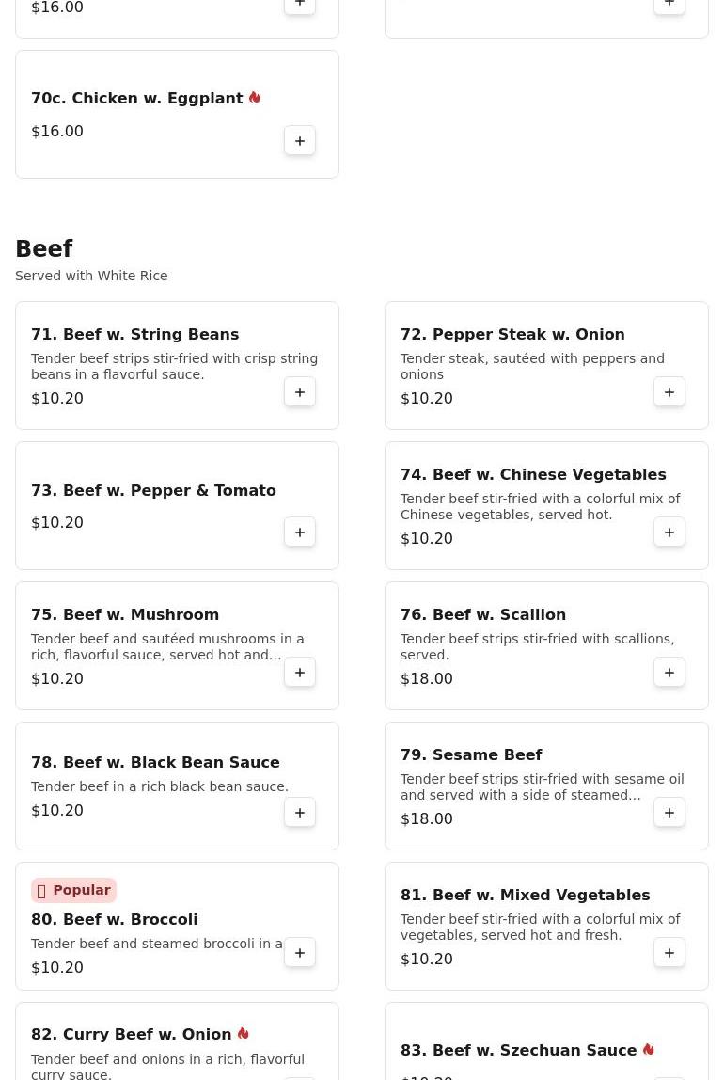Add 80. Beef w. Broccoli to cart
This screenshot has height=1080, width=724.
click(299, 953)
